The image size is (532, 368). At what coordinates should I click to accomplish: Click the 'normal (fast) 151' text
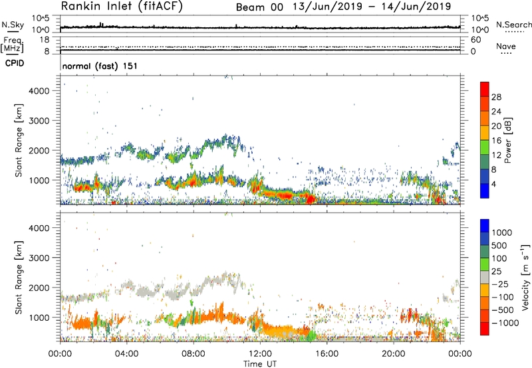pyautogui.click(x=100, y=66)
